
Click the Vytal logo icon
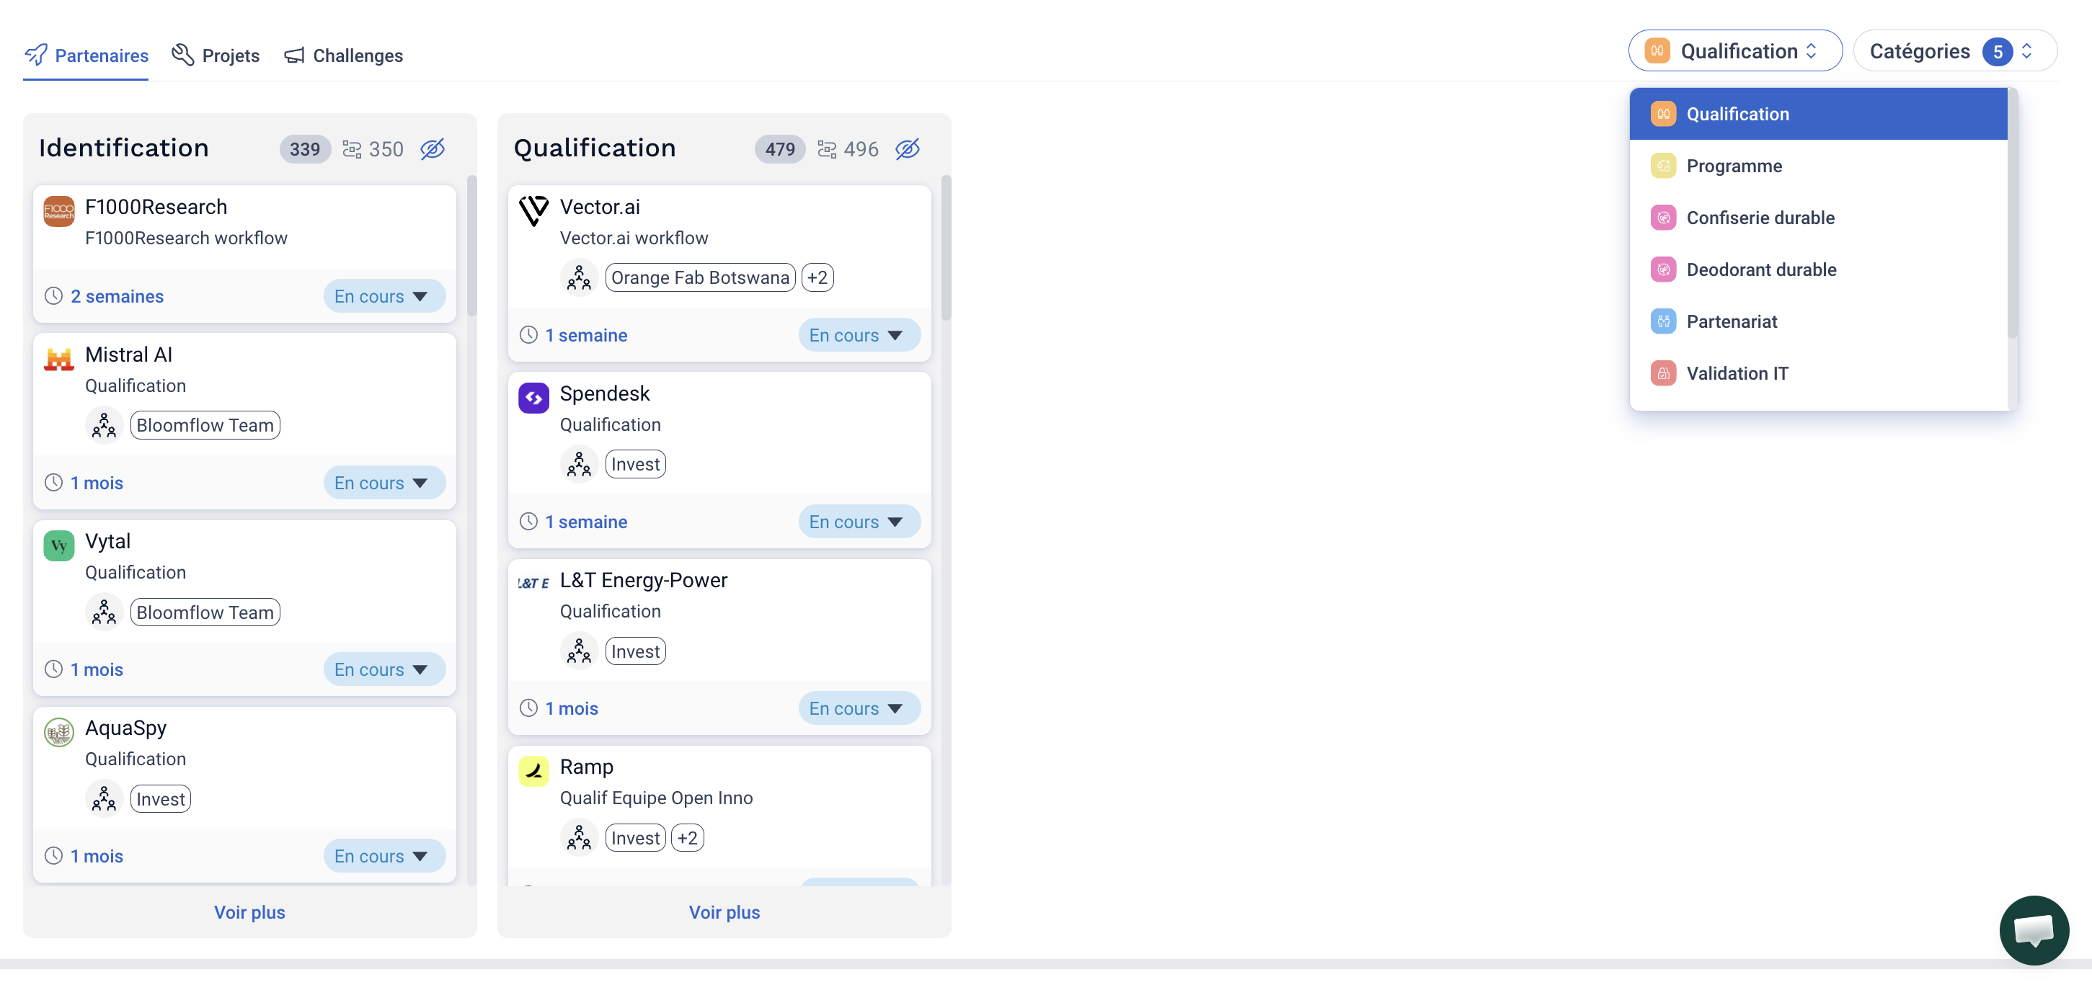point(58,546)
